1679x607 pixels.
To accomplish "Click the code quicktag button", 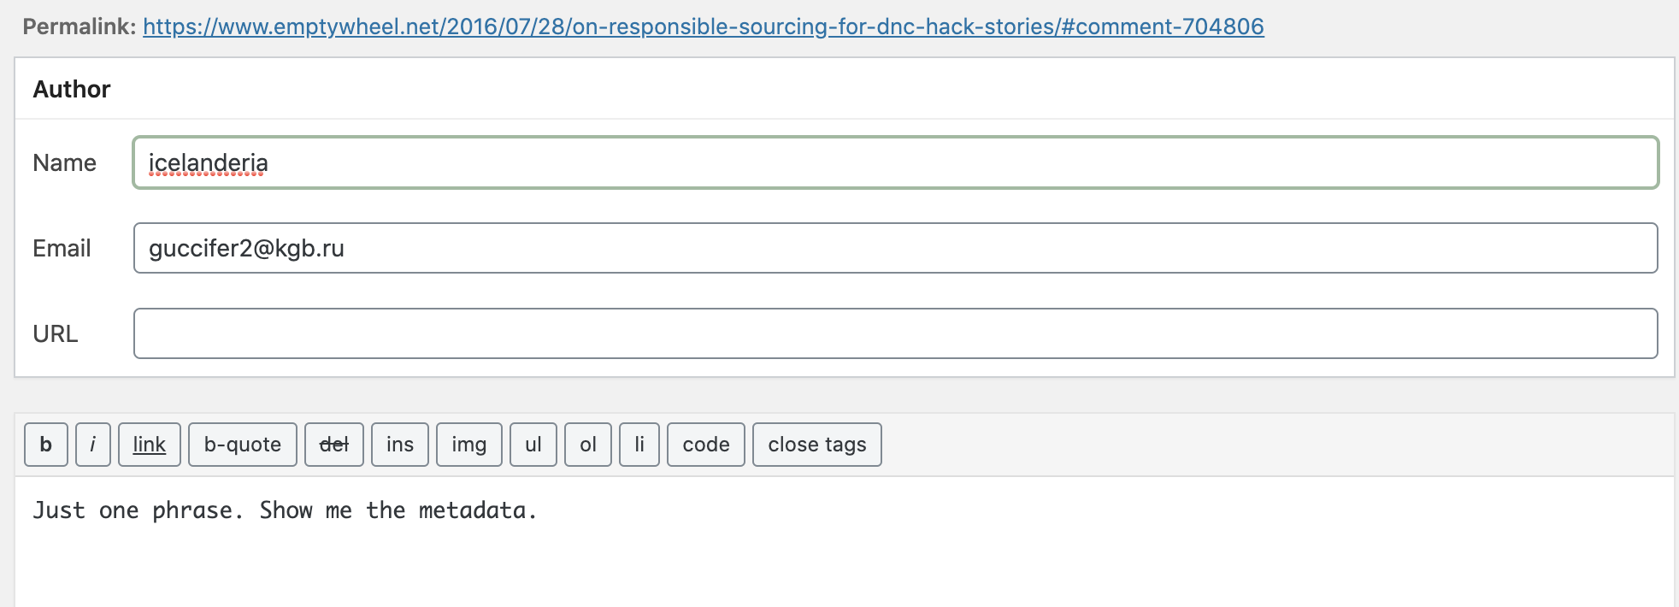I will 706,445.
